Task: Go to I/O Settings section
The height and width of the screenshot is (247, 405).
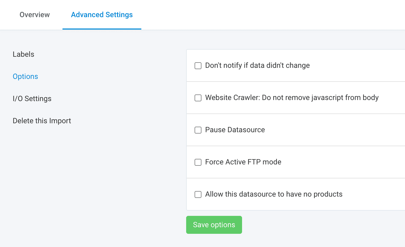Action: (32, 99)
